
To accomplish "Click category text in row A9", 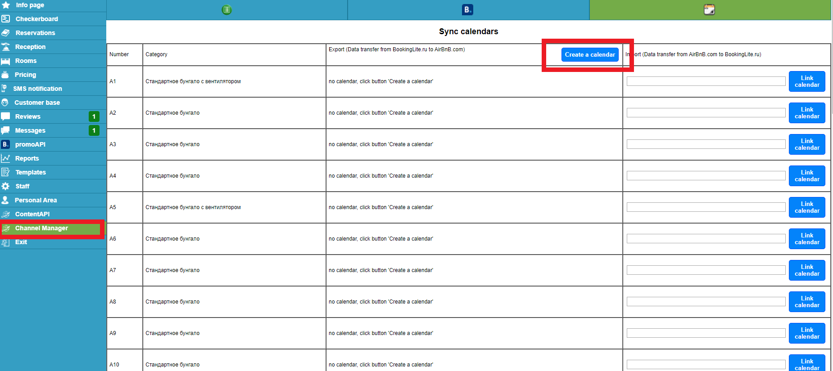I will pos(172,333).
